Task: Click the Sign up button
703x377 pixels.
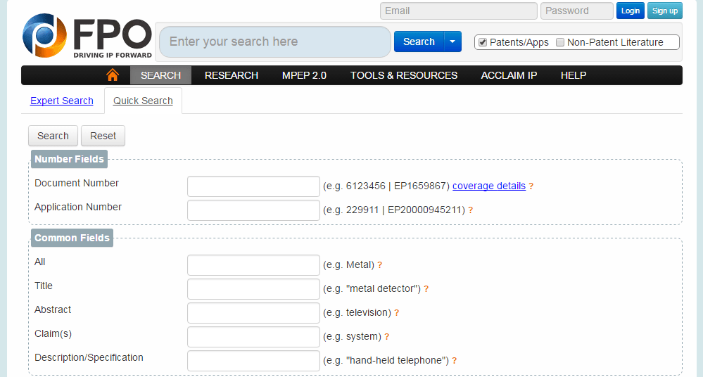Action: tap(665, 11)
